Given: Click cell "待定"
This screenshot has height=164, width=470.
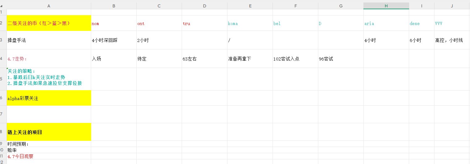Looking at the screenshot, I should click(159, 59).
